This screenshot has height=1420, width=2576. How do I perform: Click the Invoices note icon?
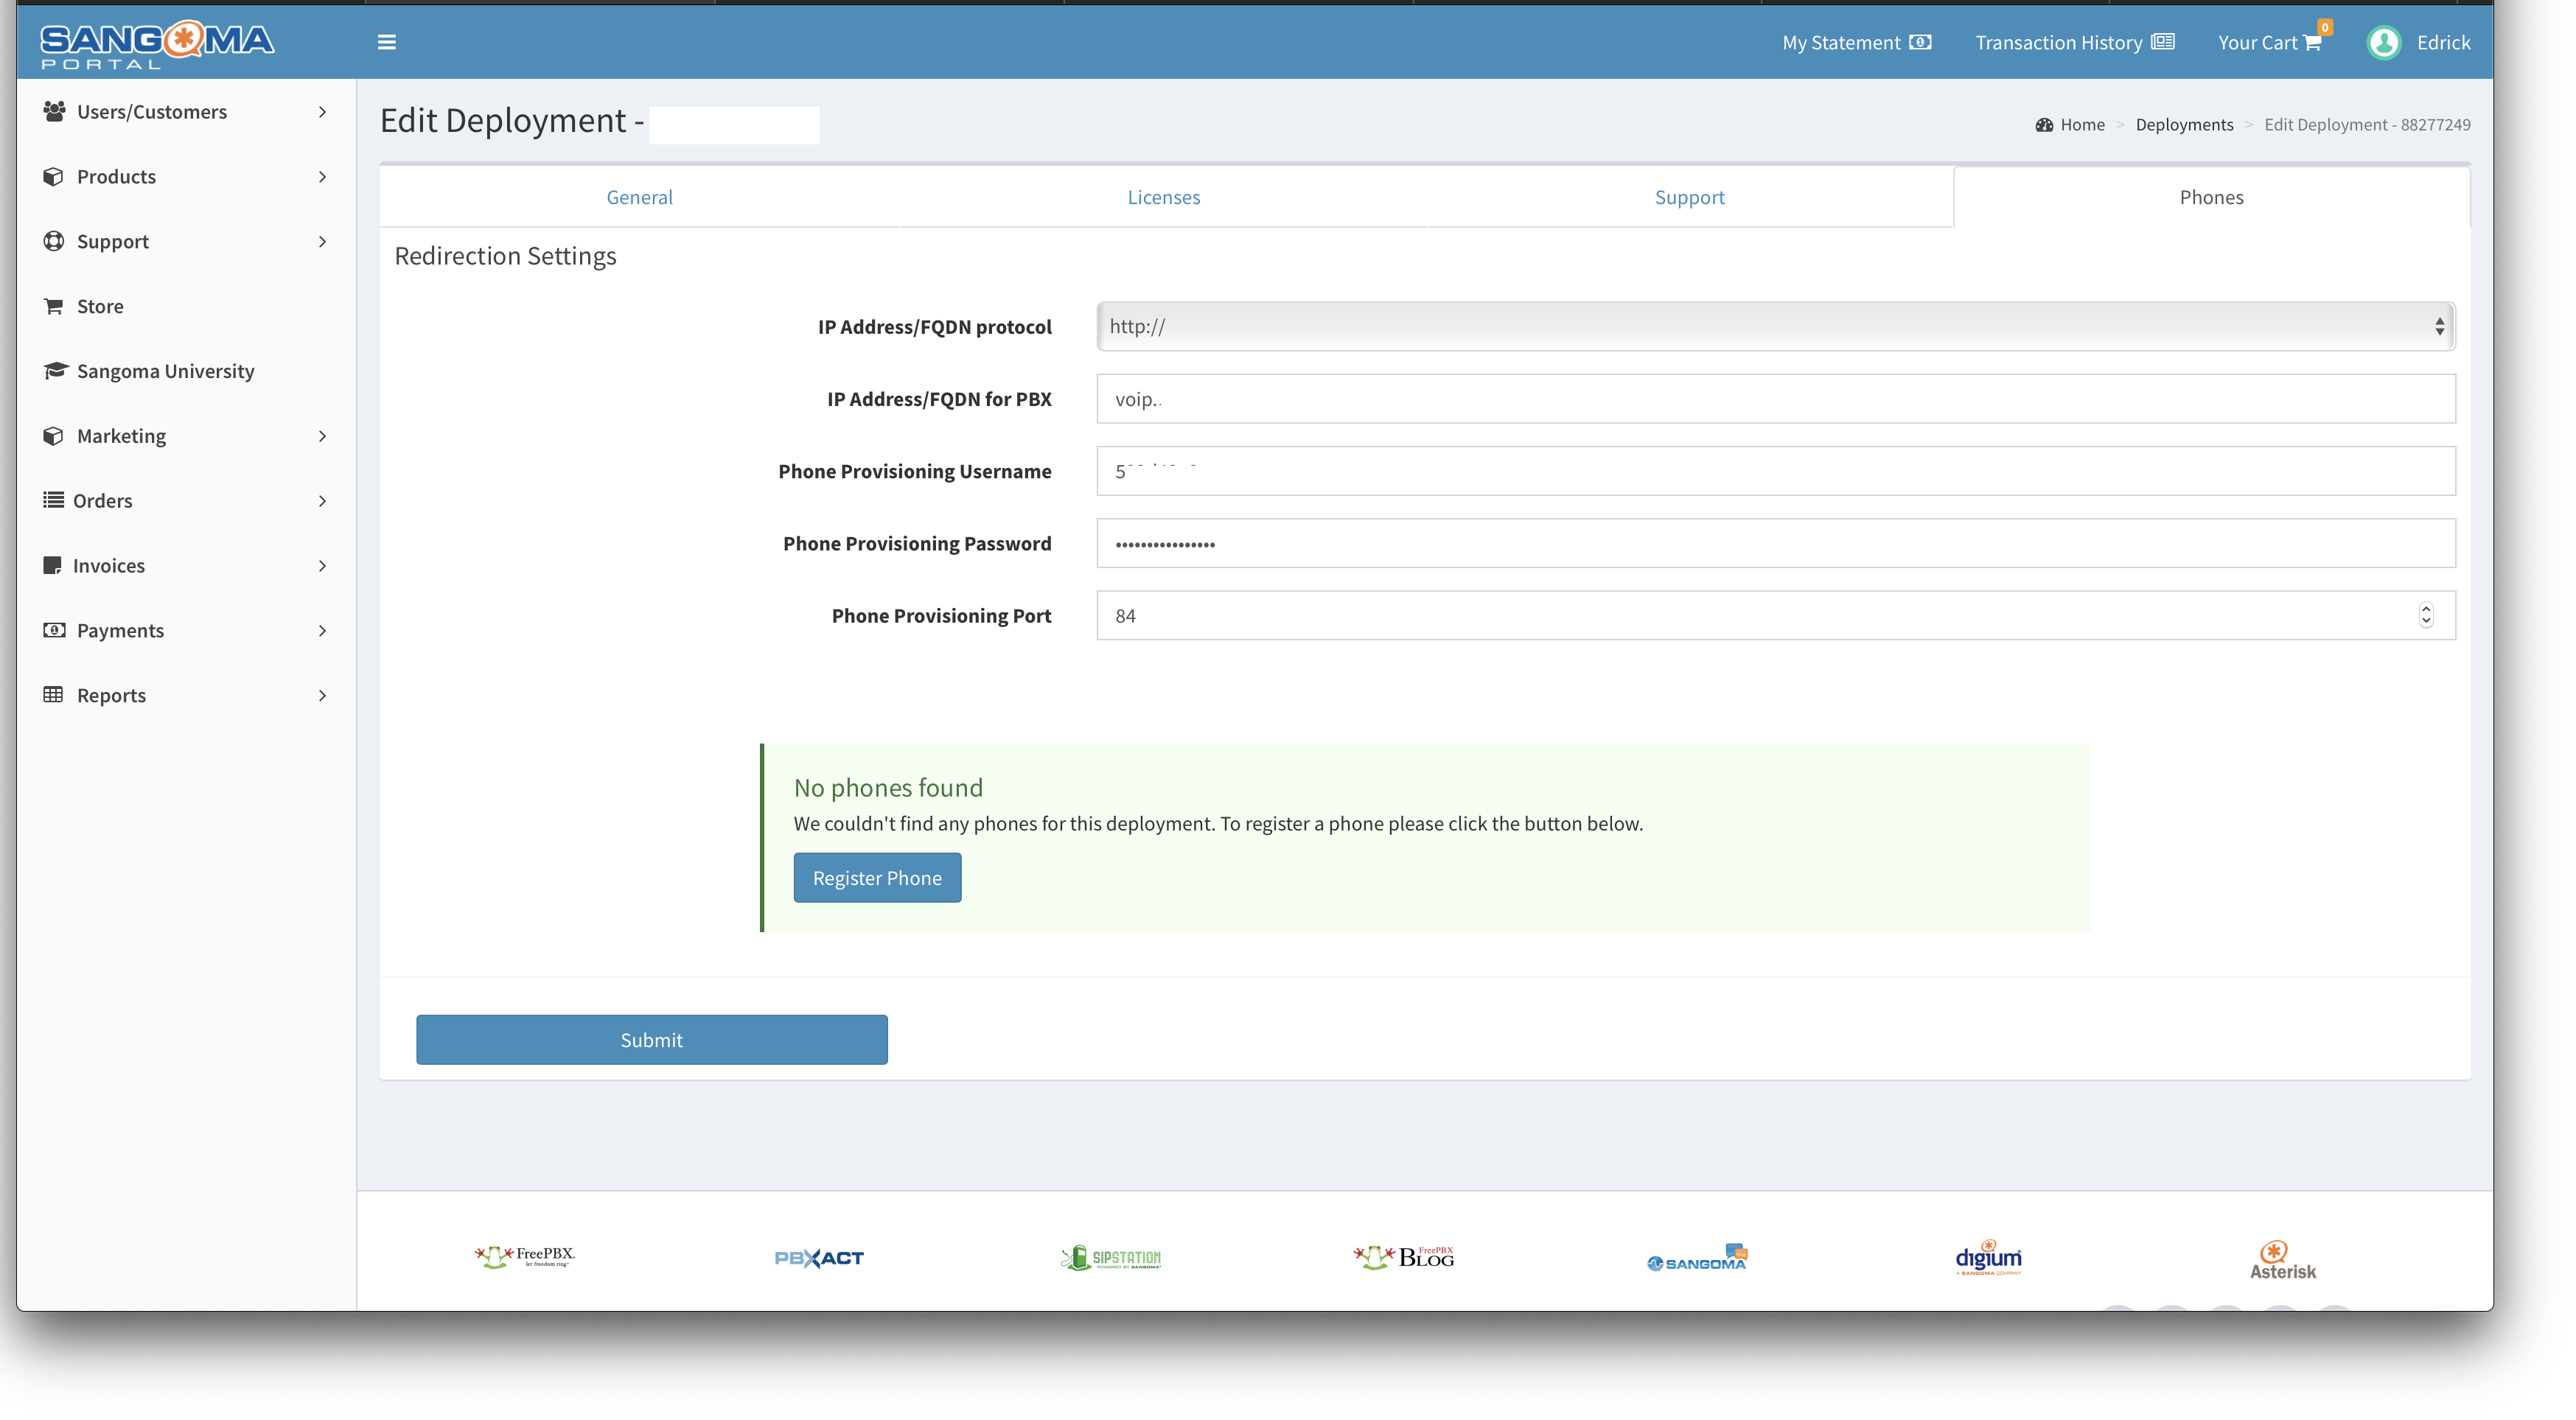[x=53, y=565]
